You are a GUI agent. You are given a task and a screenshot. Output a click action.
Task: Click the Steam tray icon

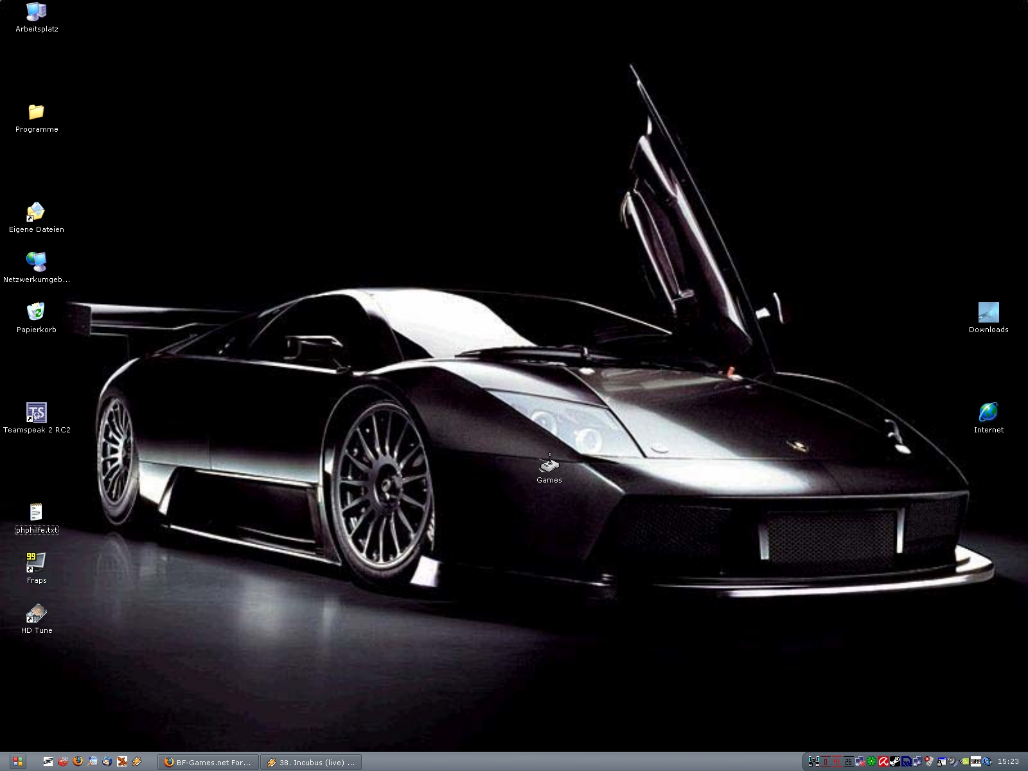coord(895,761)
